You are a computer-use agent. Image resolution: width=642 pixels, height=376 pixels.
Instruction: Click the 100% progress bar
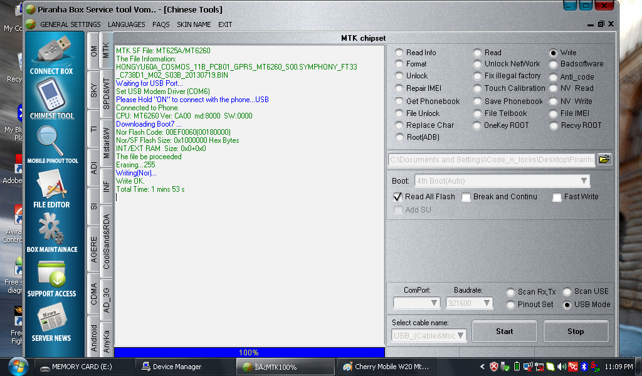249,352
